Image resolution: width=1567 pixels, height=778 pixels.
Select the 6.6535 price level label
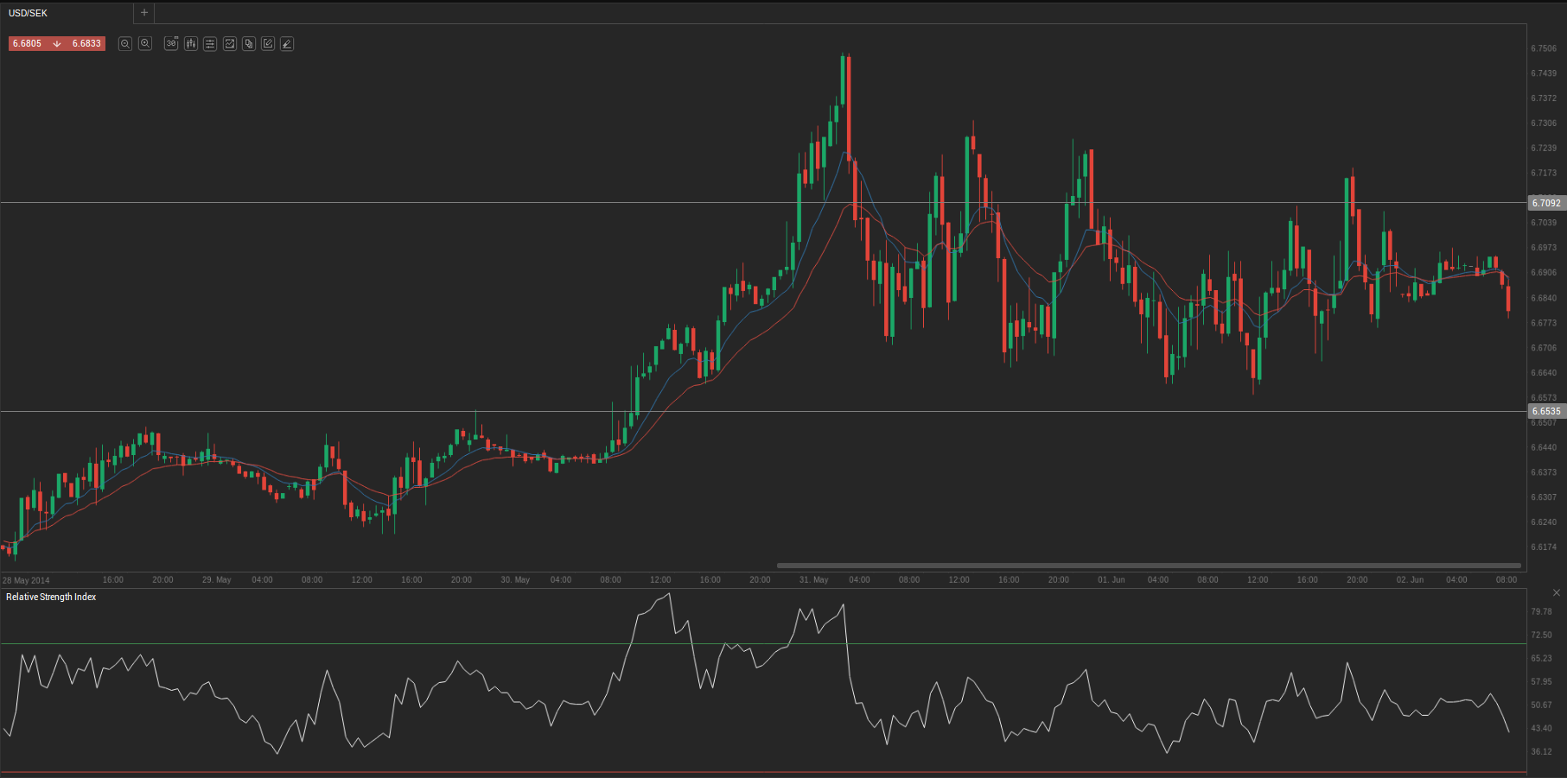click(1546, 412)
